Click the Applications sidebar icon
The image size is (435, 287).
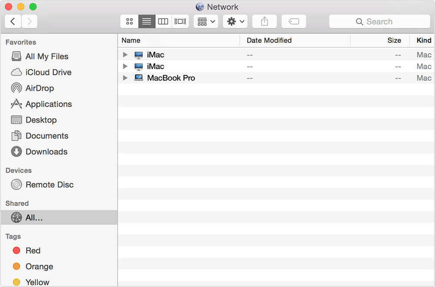coord(17,104)
